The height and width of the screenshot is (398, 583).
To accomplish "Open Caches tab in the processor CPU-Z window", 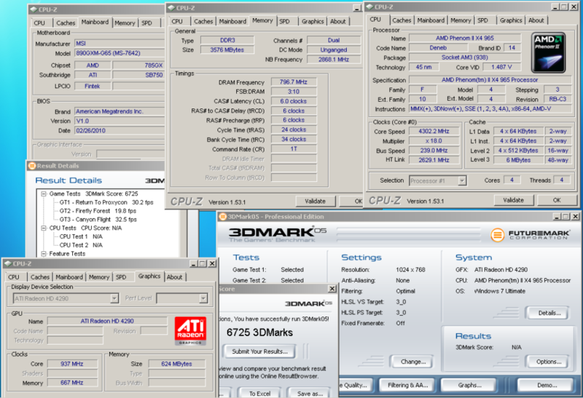I will [x=402, y=20].
